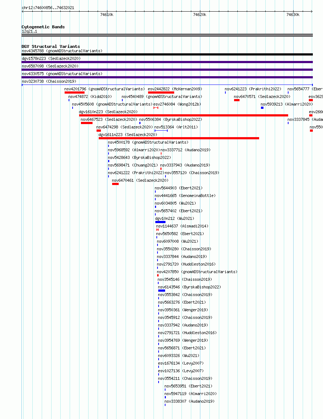Screen dimensions: 323x419
Task: Click the blue marker under nsv5939213
Action: [x=262, y=108]
